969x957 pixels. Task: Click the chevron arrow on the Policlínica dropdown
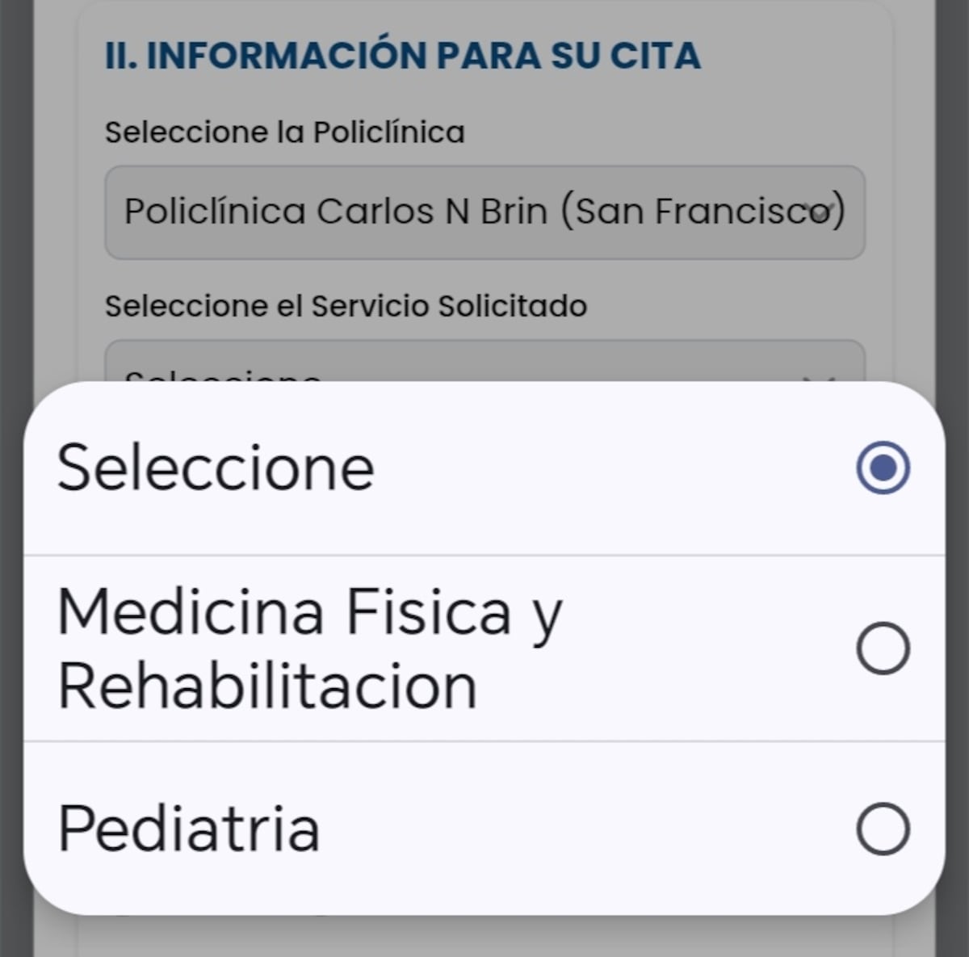pos(820,212)
